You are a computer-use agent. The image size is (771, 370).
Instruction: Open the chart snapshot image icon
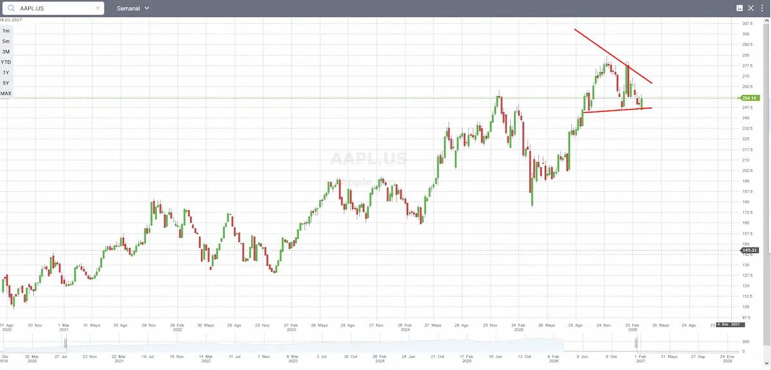[740, 8]
